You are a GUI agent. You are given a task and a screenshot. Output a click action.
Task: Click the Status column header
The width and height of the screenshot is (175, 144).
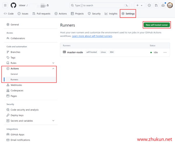coord(153,45)
